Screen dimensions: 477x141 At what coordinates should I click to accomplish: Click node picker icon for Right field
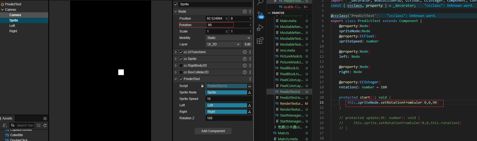(x=250, y=112)
